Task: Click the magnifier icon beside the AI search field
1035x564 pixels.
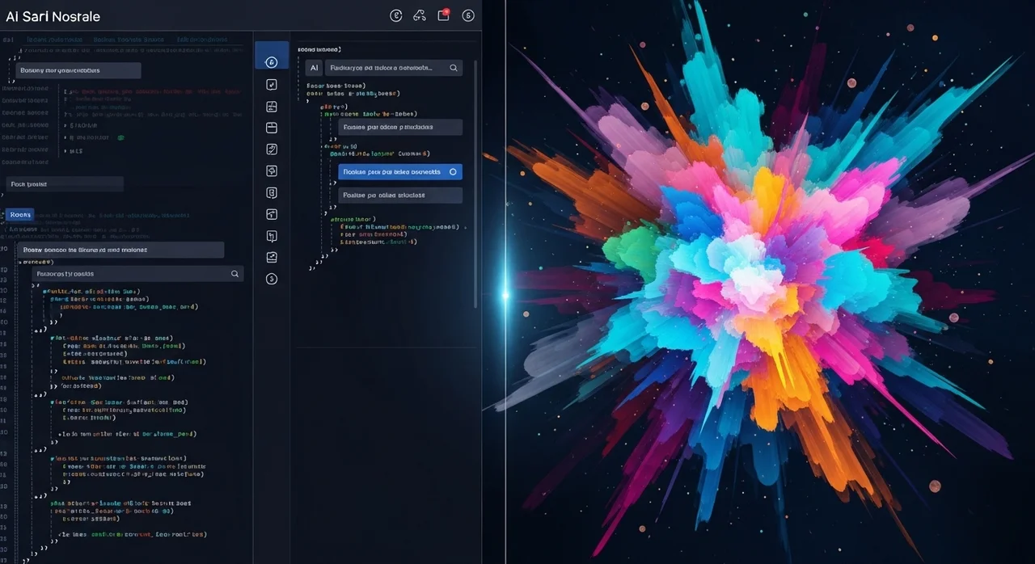Action: 454,68
